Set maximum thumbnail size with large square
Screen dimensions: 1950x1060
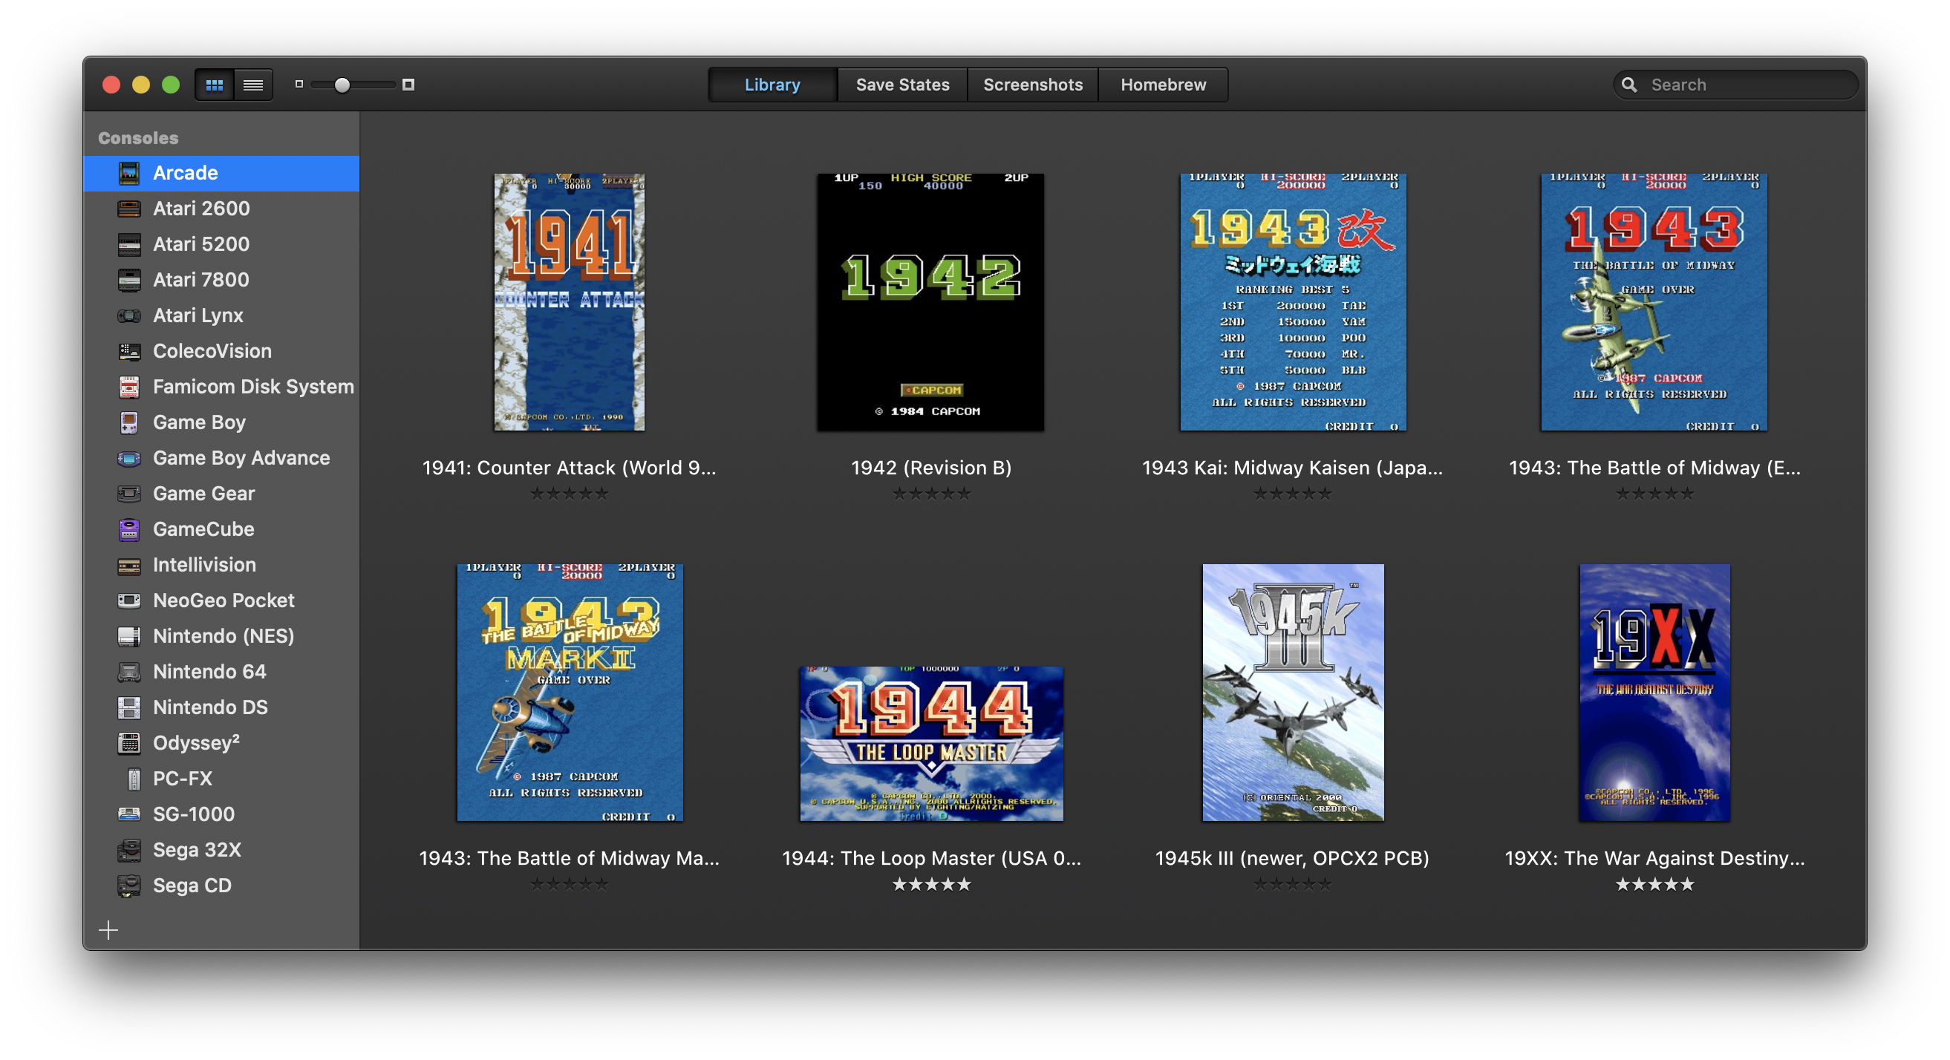pyautogui.click(x=408, y=85)
